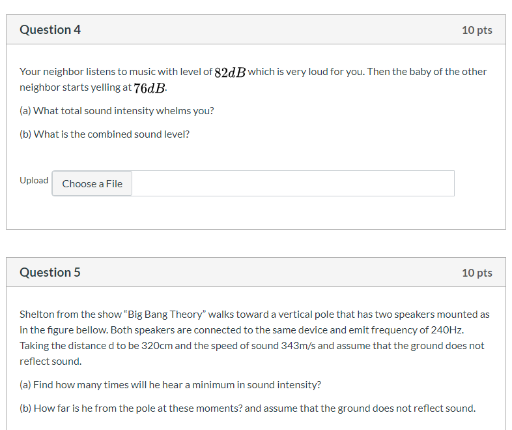Click the empty file upload field

293,183
